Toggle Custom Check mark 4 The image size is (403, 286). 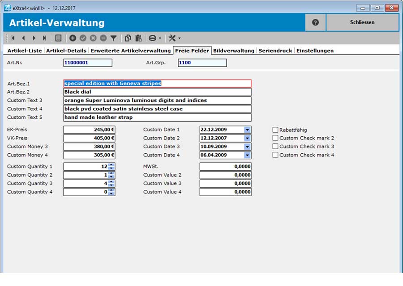(276, 155)
